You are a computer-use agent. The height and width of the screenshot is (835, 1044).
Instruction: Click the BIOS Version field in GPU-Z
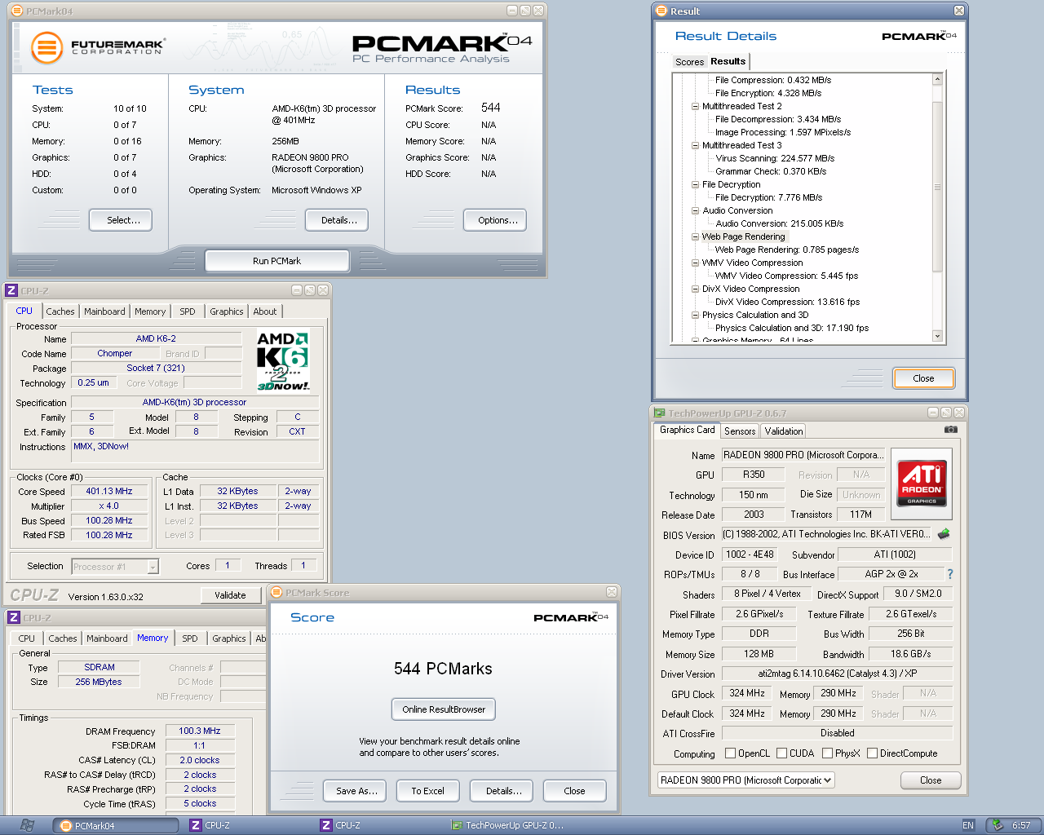coord(825,534)
